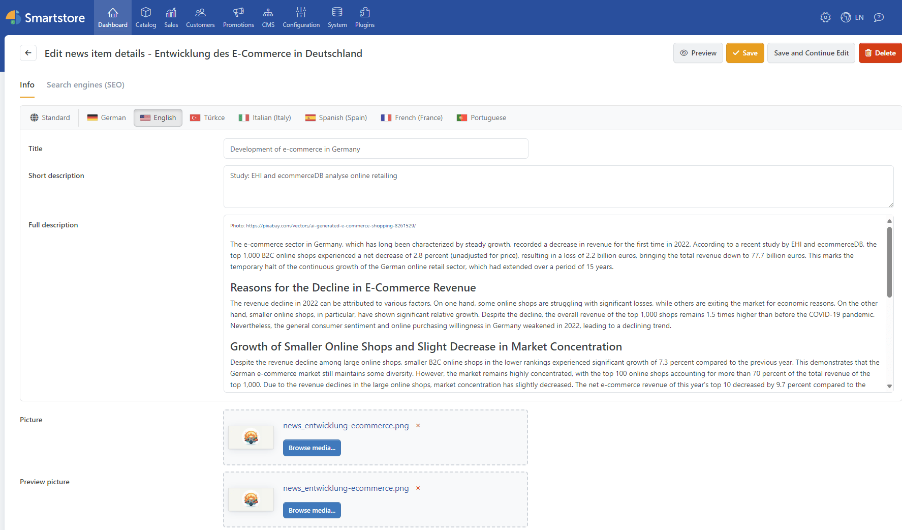Click the back arrow button
The image size is (902, 530).
[x=28, y=53]
